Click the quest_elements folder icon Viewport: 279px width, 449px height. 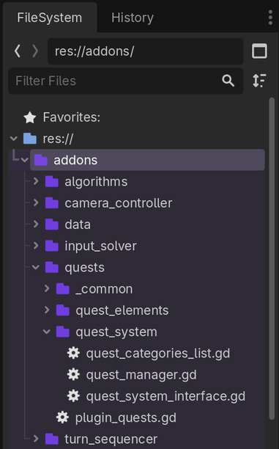pos(63,310)
